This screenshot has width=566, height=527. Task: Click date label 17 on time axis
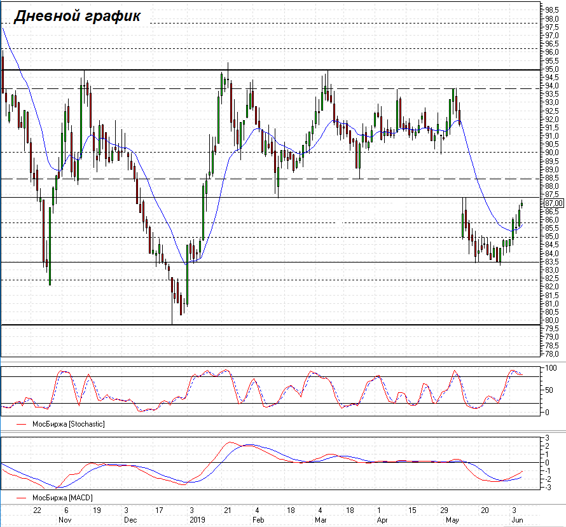click(x=159, y=510)
